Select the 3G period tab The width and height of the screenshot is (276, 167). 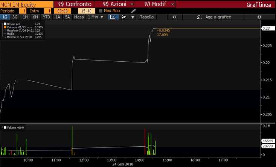(x=15, y=17)
